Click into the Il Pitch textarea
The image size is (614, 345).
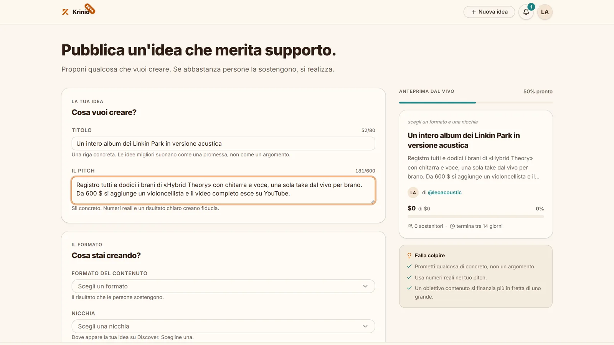[x=223, y=190]
